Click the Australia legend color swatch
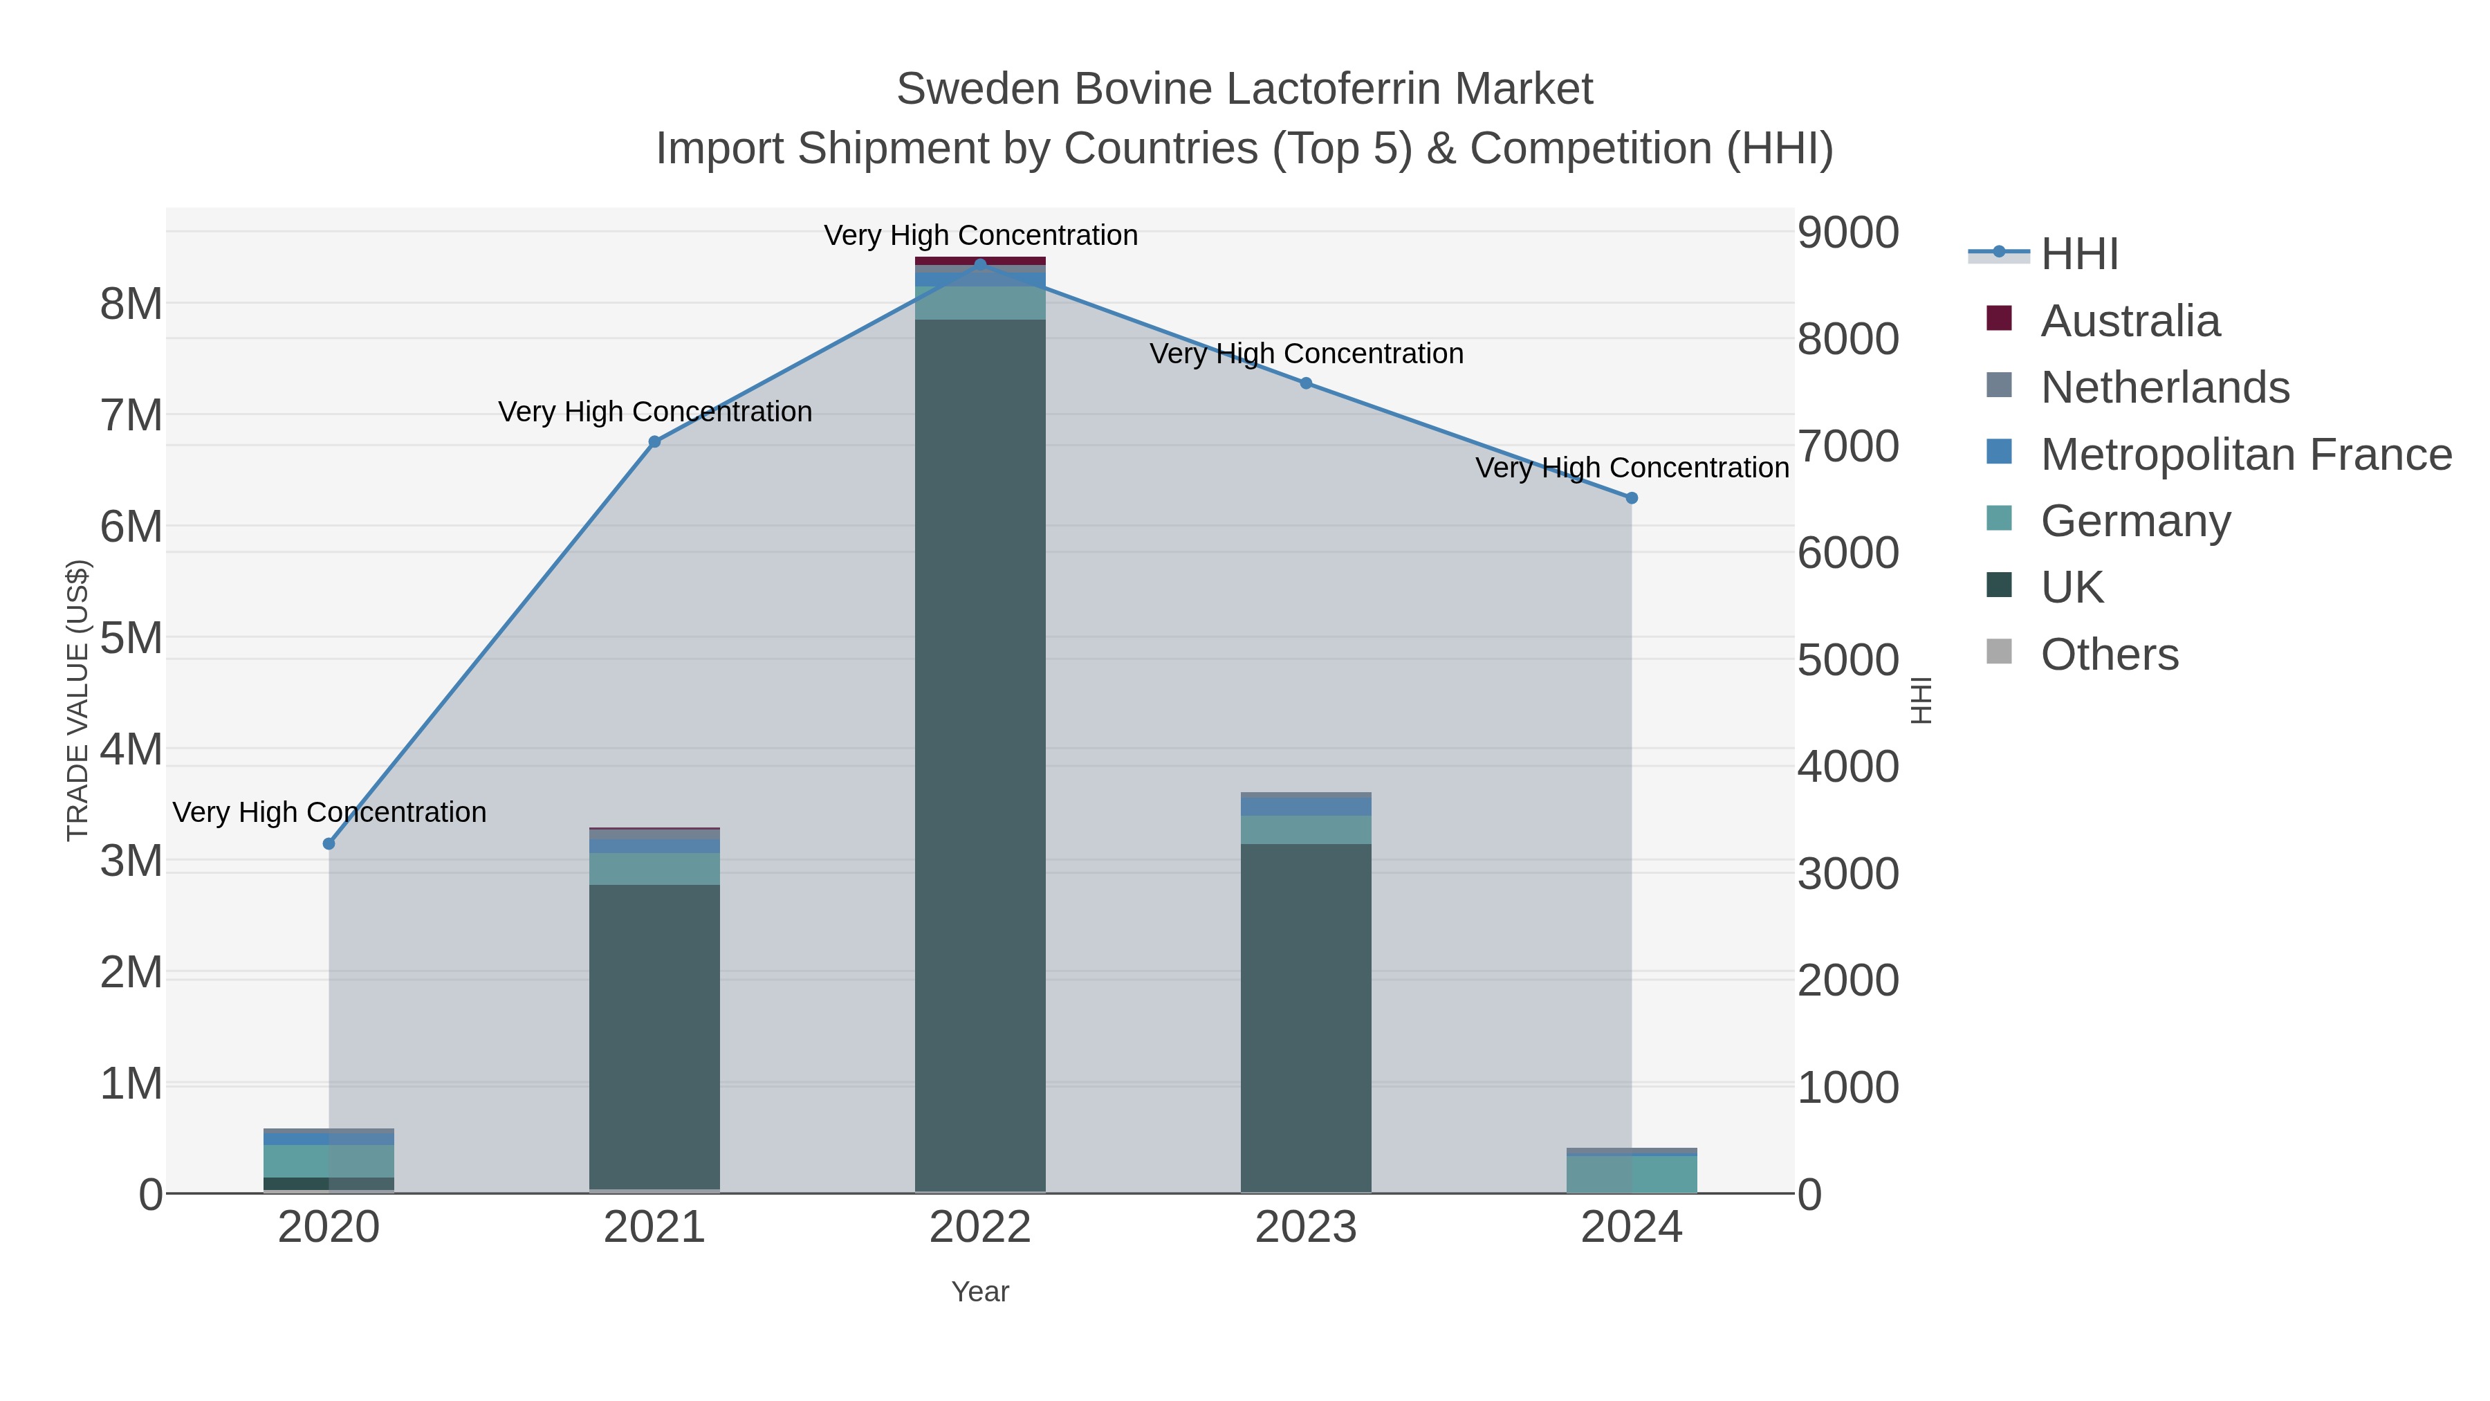This screenshot has height=1401, width=2490. click(x=1999, y=318)
